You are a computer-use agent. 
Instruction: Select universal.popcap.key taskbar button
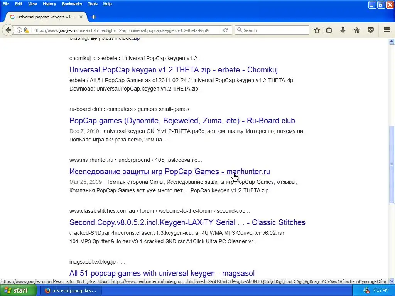[x=71, y=291]
